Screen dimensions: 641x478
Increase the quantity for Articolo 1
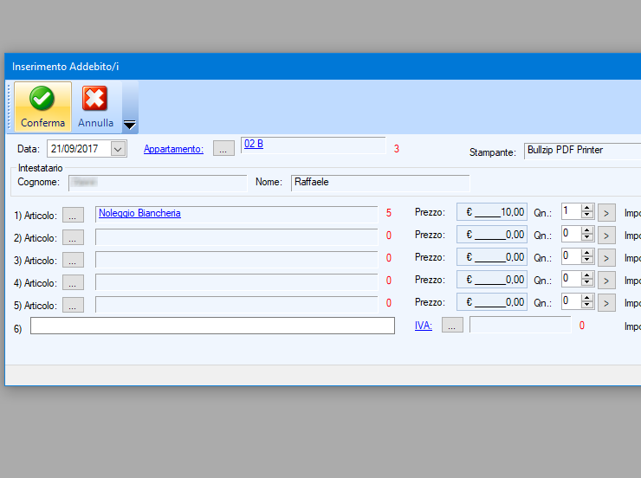[x=586, y=208]
